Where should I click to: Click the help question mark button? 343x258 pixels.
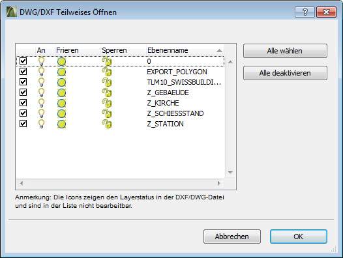pyautogui.click(x=305, y=12)
